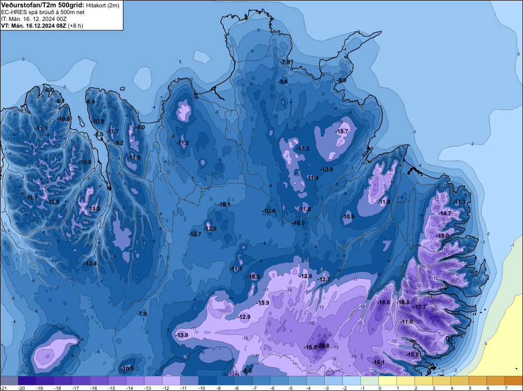Click the -8.9 temperature value
523x391 pixels.
coord(90,101)
